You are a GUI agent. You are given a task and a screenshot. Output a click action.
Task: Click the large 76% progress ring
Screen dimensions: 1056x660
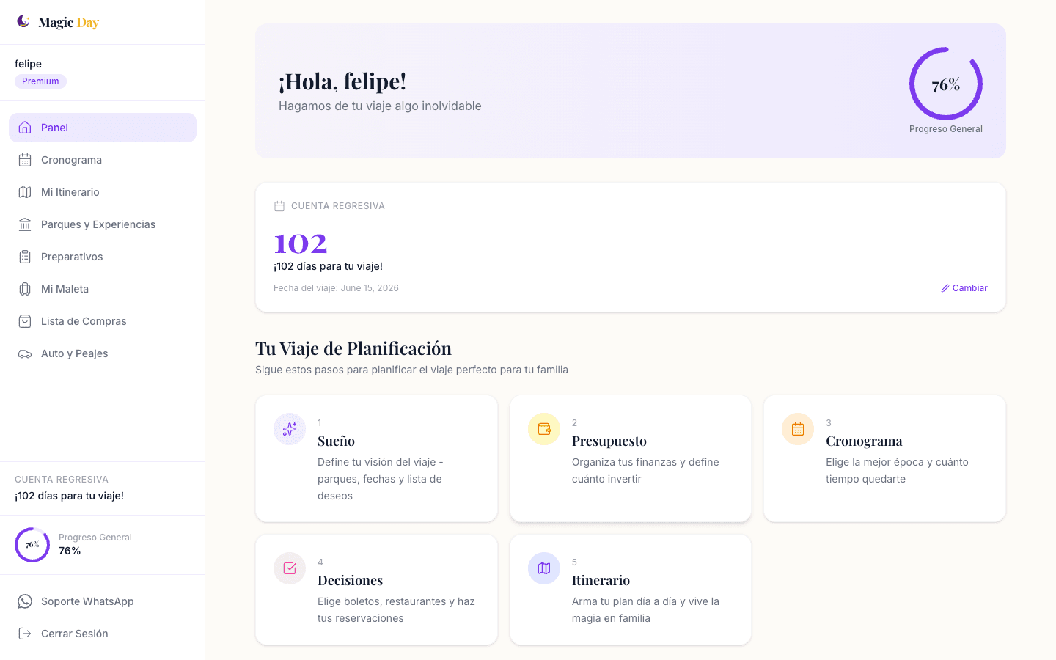pyautogui.click(x=946, y=84)
